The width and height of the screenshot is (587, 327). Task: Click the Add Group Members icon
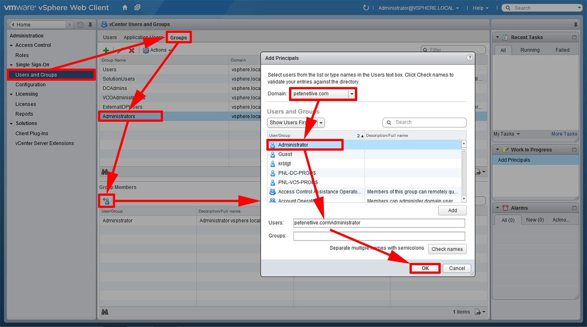(x=107, y=200)
